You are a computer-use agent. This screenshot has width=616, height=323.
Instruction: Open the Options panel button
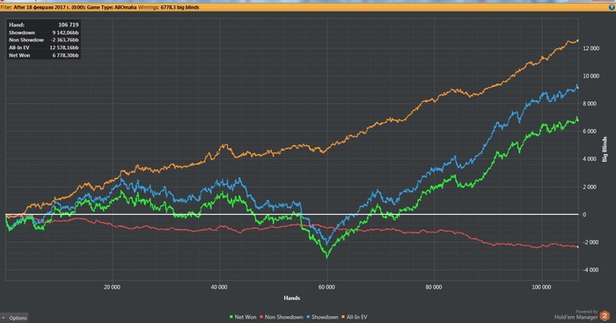(15, 318)
